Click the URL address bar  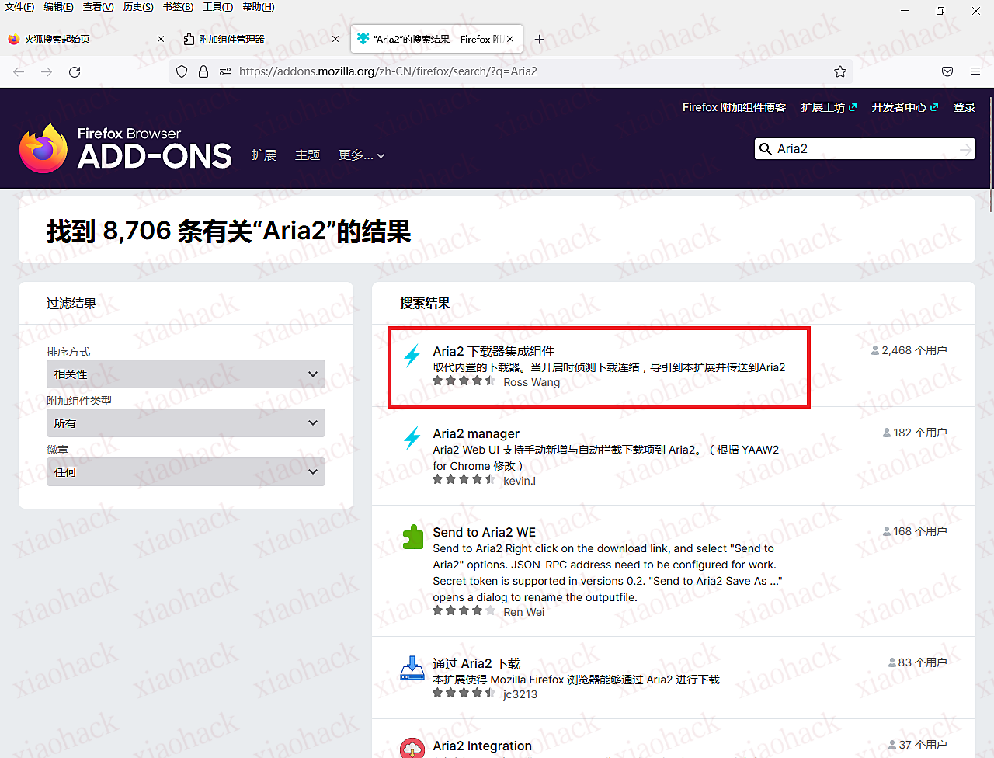(511, 71)
